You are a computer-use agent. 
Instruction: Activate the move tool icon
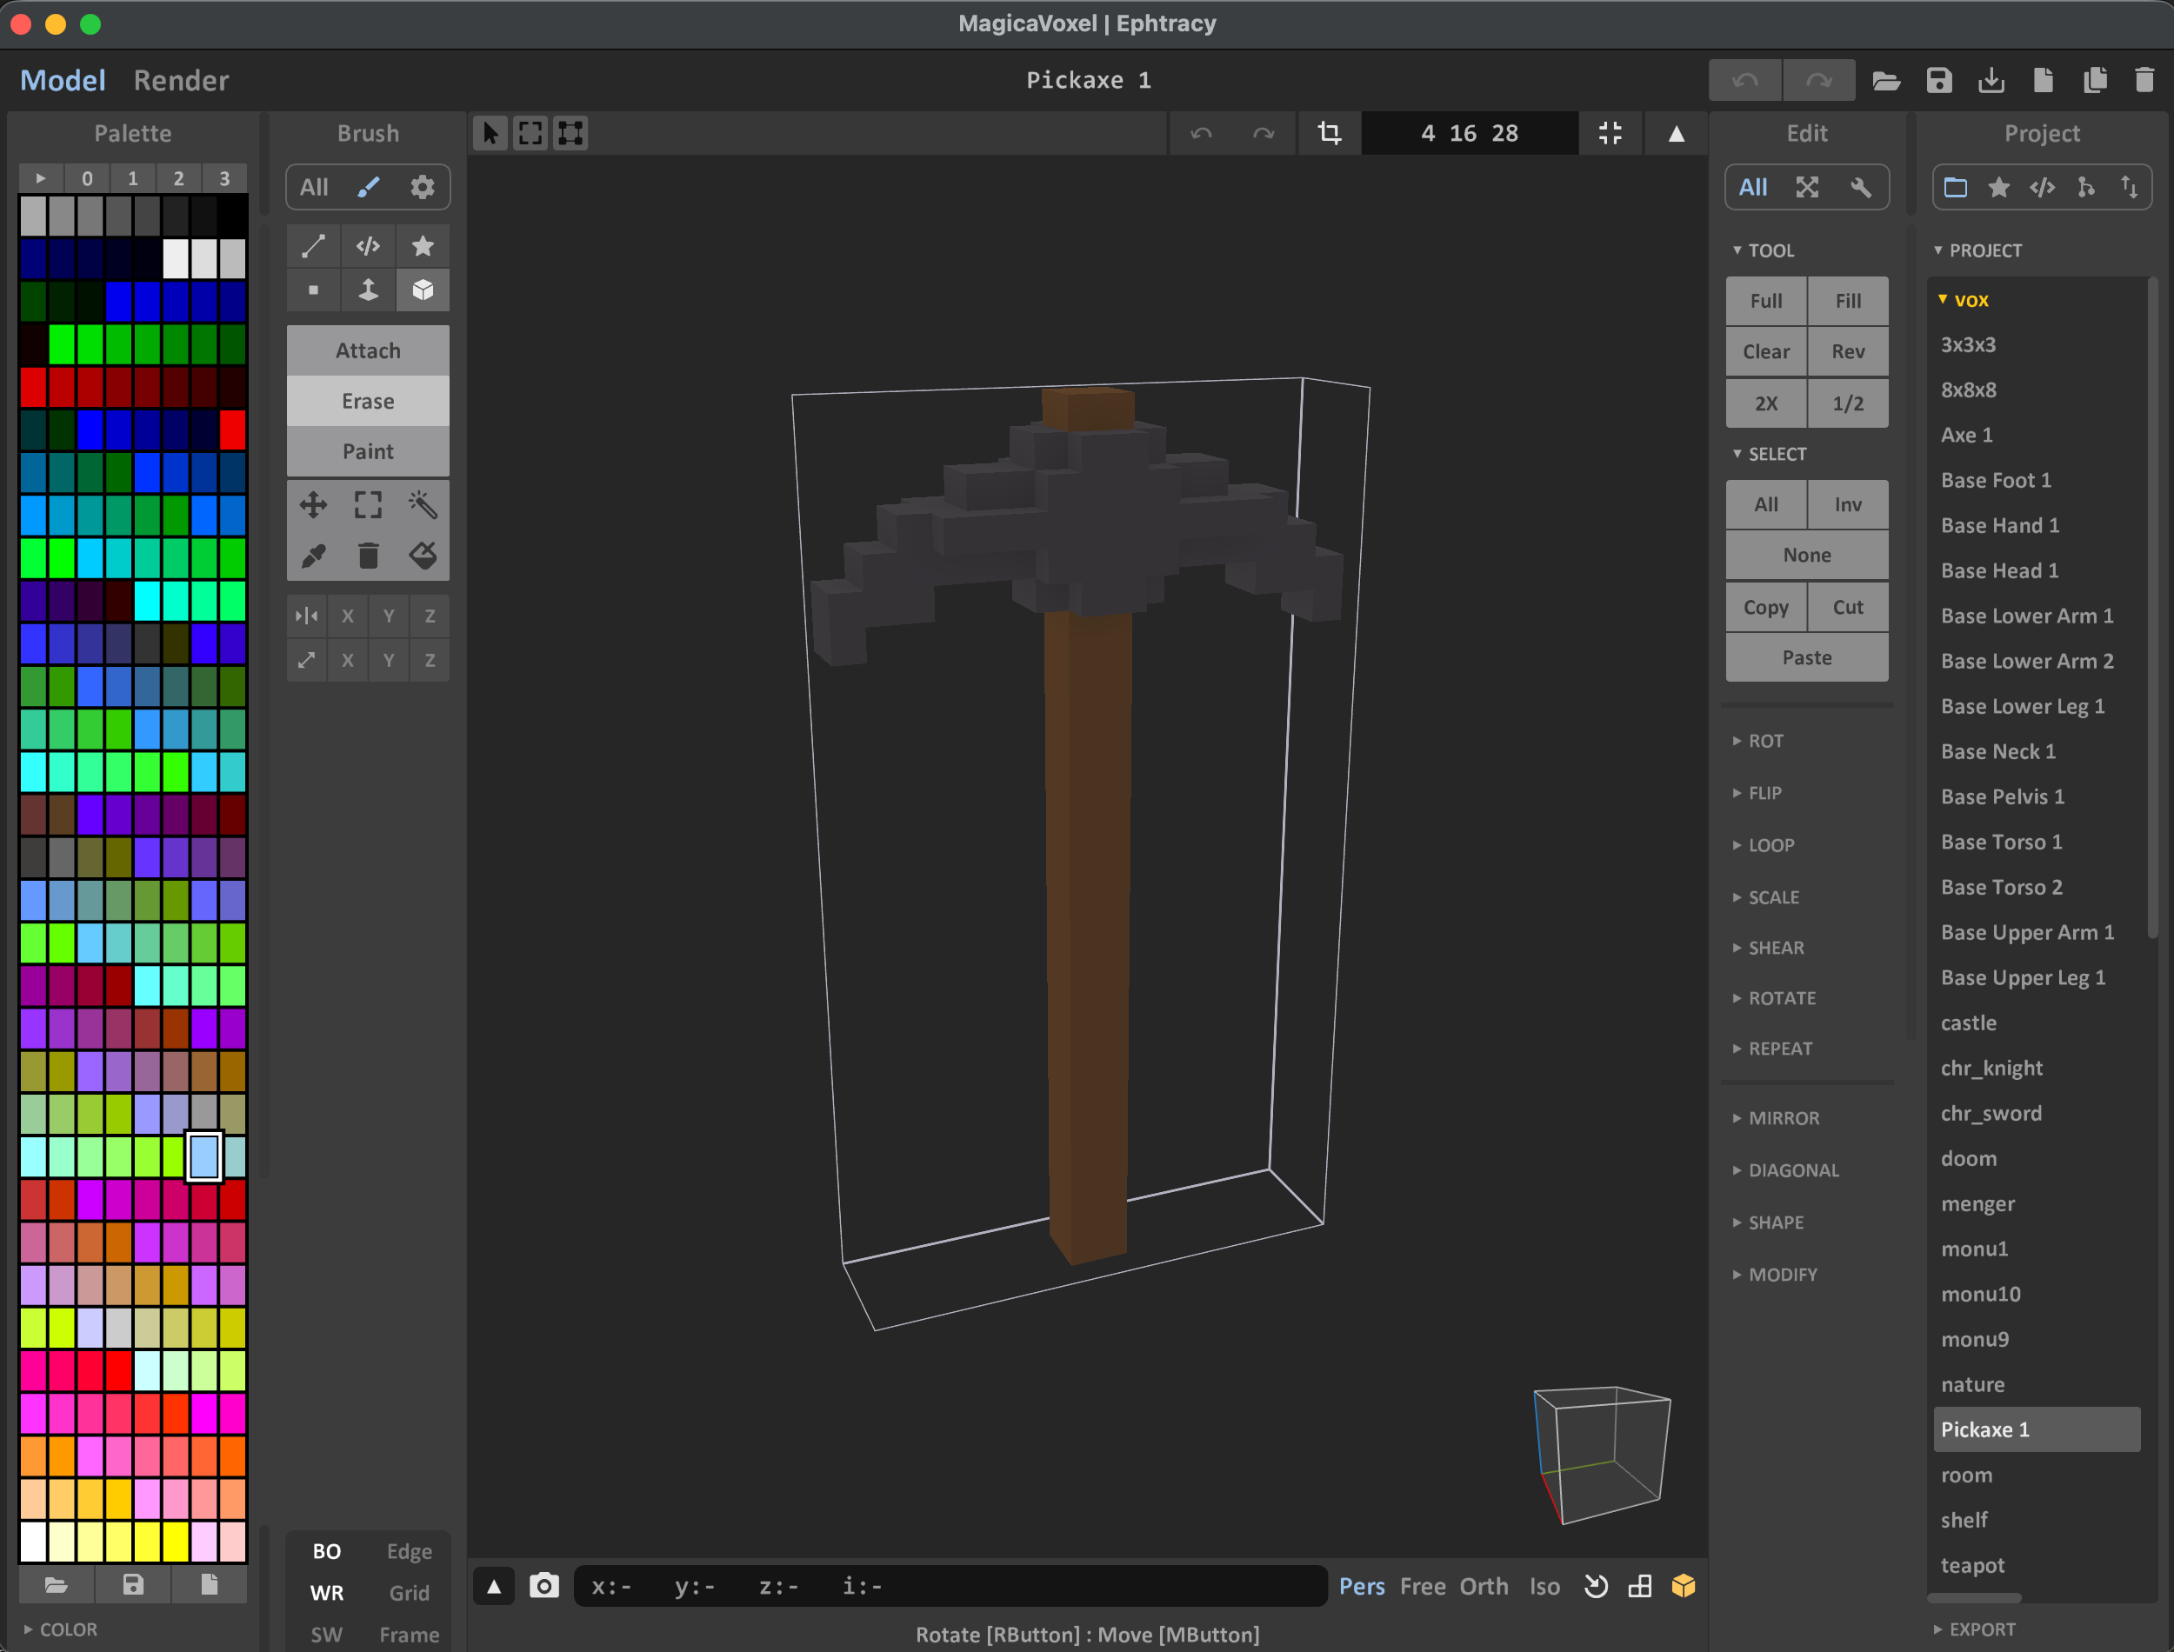tap(313, 505)
